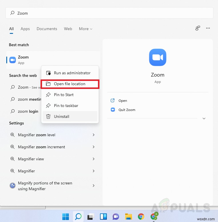Click the Zoom icon beside Quit Zoom
This screenshot has height=222, width=218.
(113, 110)
